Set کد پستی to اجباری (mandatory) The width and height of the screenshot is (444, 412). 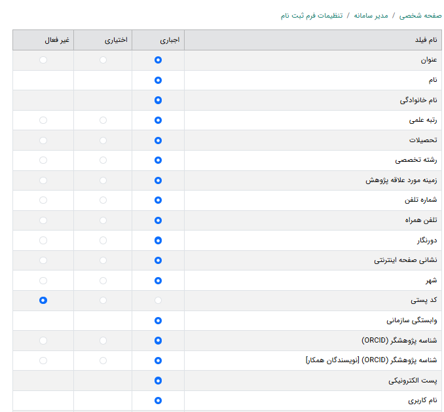click(x=158, y=301)
